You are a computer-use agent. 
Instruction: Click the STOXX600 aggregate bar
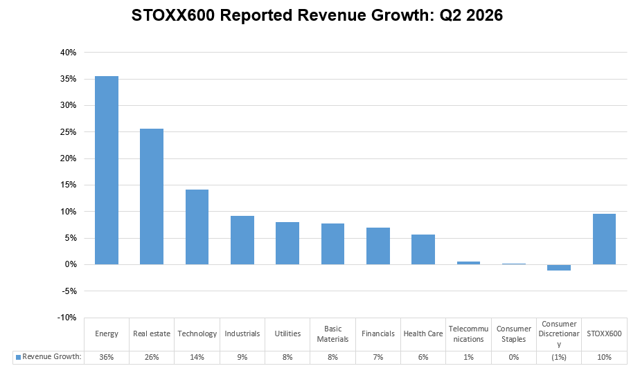[x=604, y=239]
